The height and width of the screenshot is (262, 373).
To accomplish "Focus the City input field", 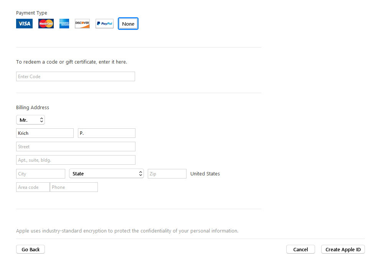I will point(41,174).
